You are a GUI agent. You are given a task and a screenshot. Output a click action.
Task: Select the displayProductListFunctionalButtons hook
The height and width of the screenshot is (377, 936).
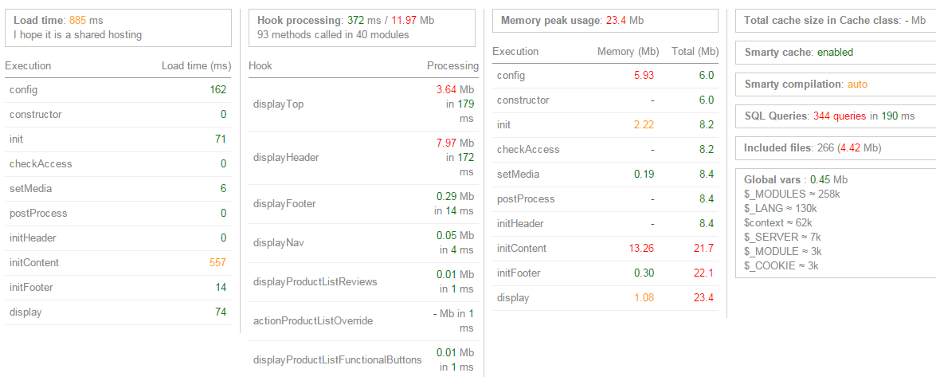pyautogui.click(x=337, y=360)
